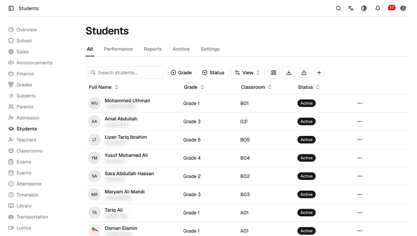Open Parents in sidebar
The height and width of the screenshot is (236, 417).
pos(21,107)
